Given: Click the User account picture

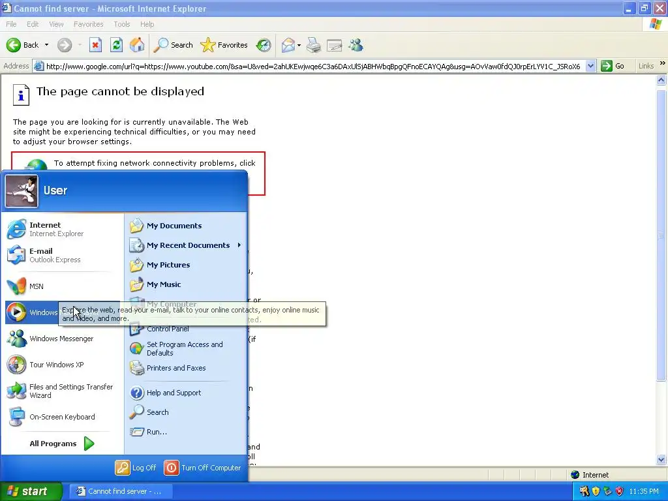Looking at the screenshot, I should 22,191.
